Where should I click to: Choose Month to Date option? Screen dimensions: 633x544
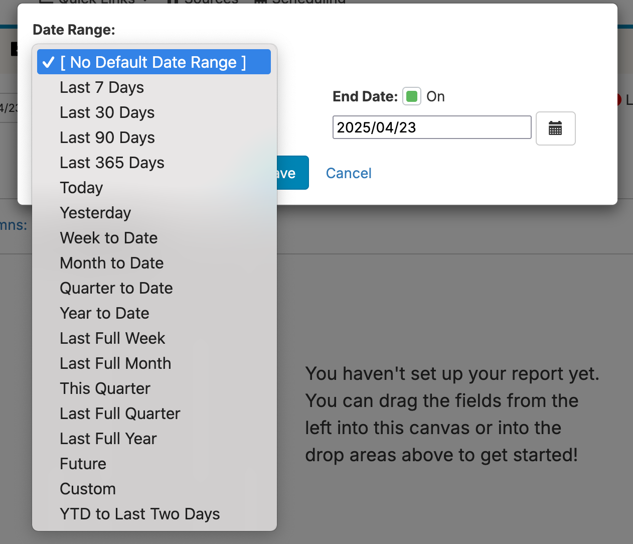point(112,263)
